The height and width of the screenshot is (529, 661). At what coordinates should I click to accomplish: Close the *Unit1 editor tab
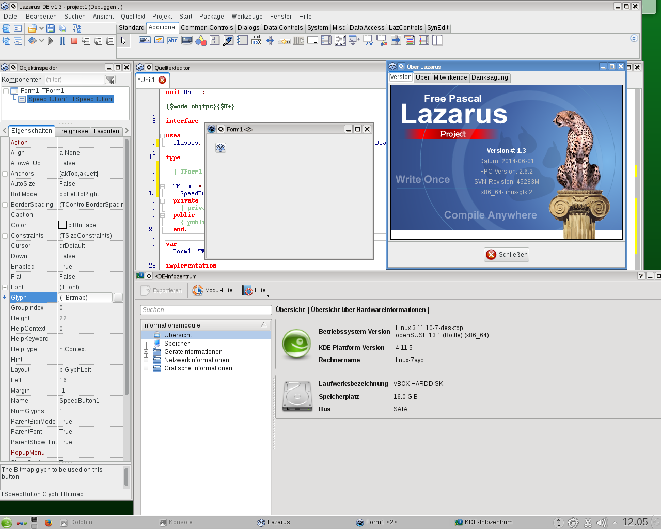pos(162,80)
